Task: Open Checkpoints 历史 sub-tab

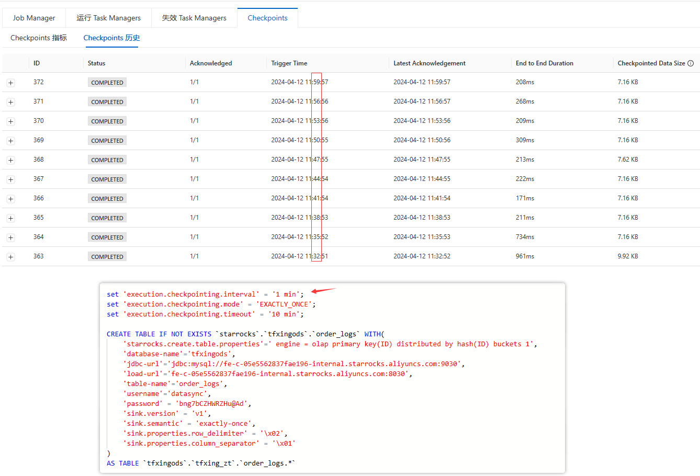Action: (111, 38)
